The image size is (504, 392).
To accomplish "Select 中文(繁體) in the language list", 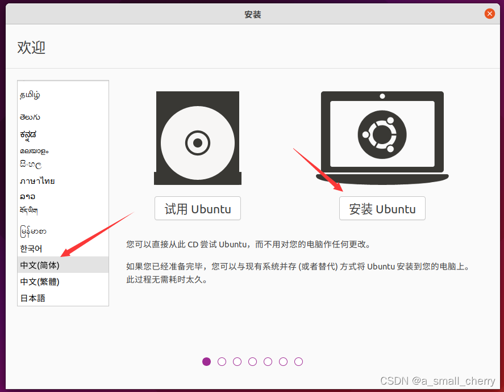I will tap(63, 281).
